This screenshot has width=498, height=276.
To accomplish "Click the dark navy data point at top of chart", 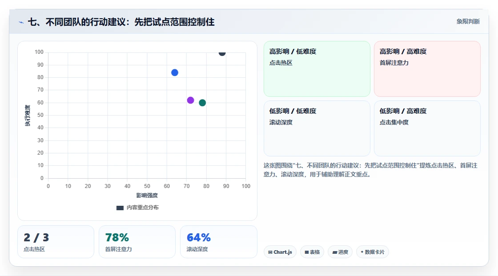I will (x=222, y=53).
